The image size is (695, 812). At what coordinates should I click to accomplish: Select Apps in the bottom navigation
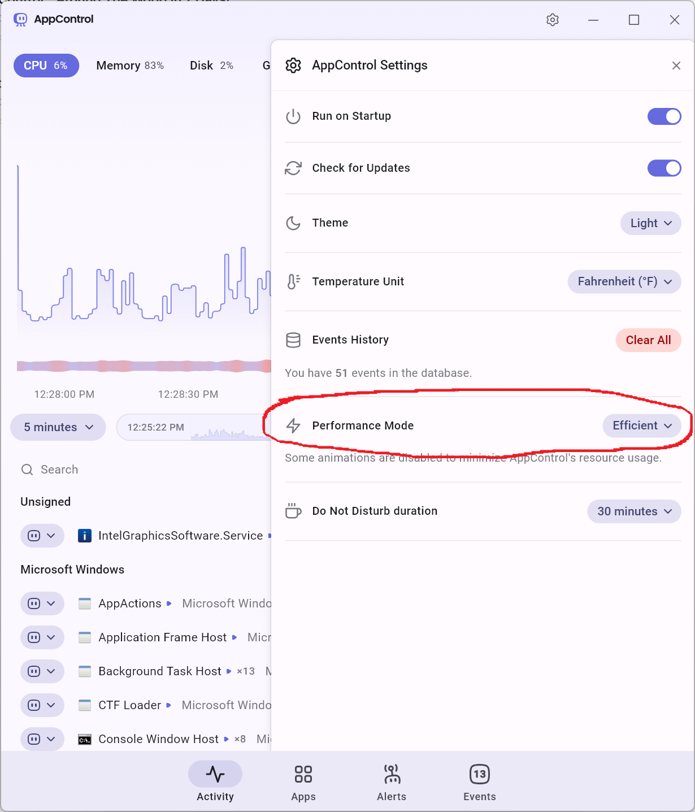pyautogui.click(x=303, y=782)
